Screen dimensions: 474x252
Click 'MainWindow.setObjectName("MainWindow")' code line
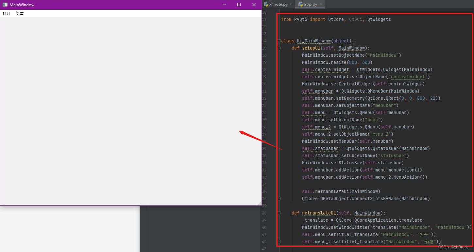pyautogui.click(x=352, y=55)
